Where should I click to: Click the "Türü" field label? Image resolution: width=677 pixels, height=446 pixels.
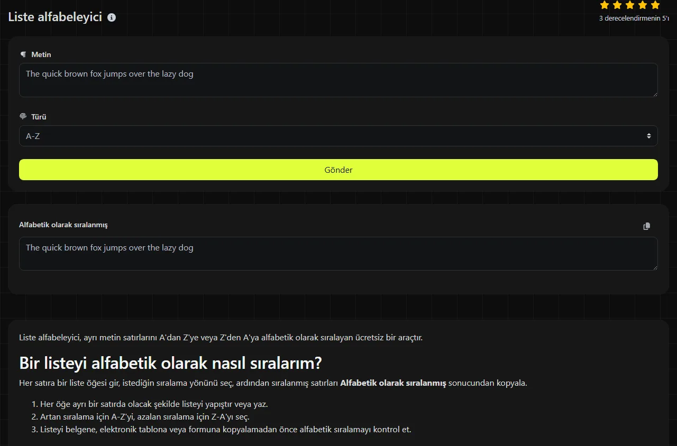39,117
